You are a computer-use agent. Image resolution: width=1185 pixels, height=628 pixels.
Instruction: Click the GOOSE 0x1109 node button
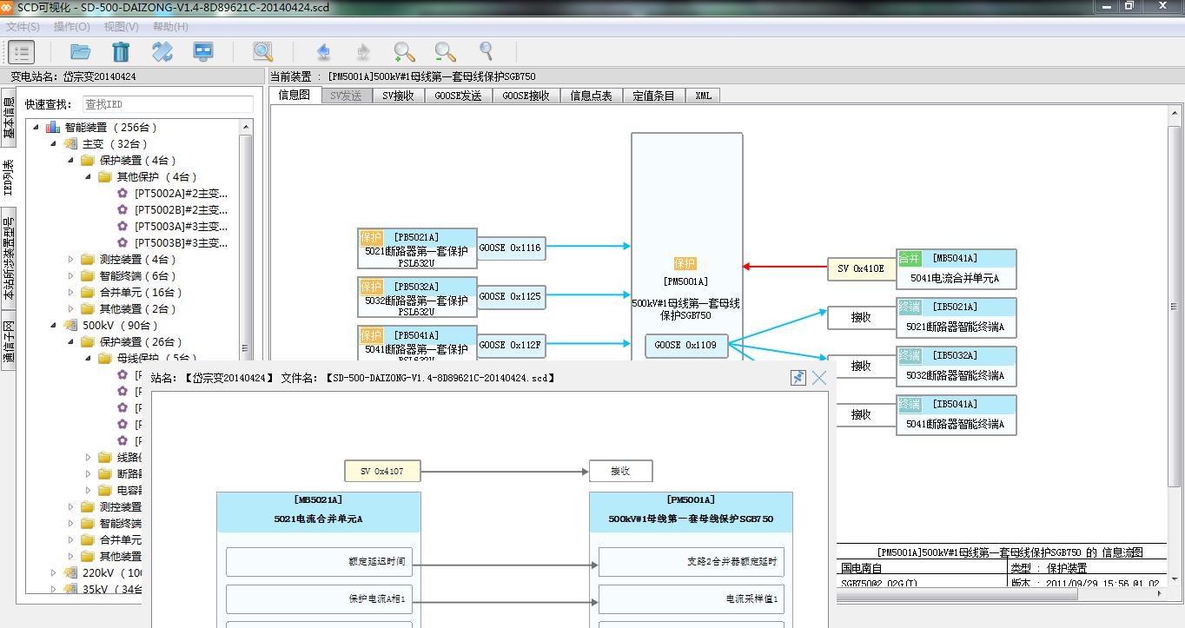(x=685, y=345)
